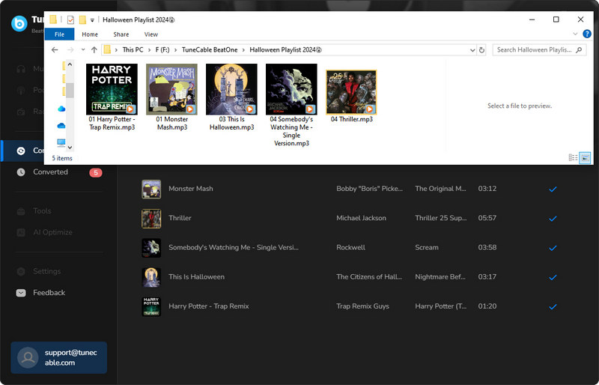Screen dimensions: 599x385
Task: Go back with Explorer back arrow
Action: point(55,49)
